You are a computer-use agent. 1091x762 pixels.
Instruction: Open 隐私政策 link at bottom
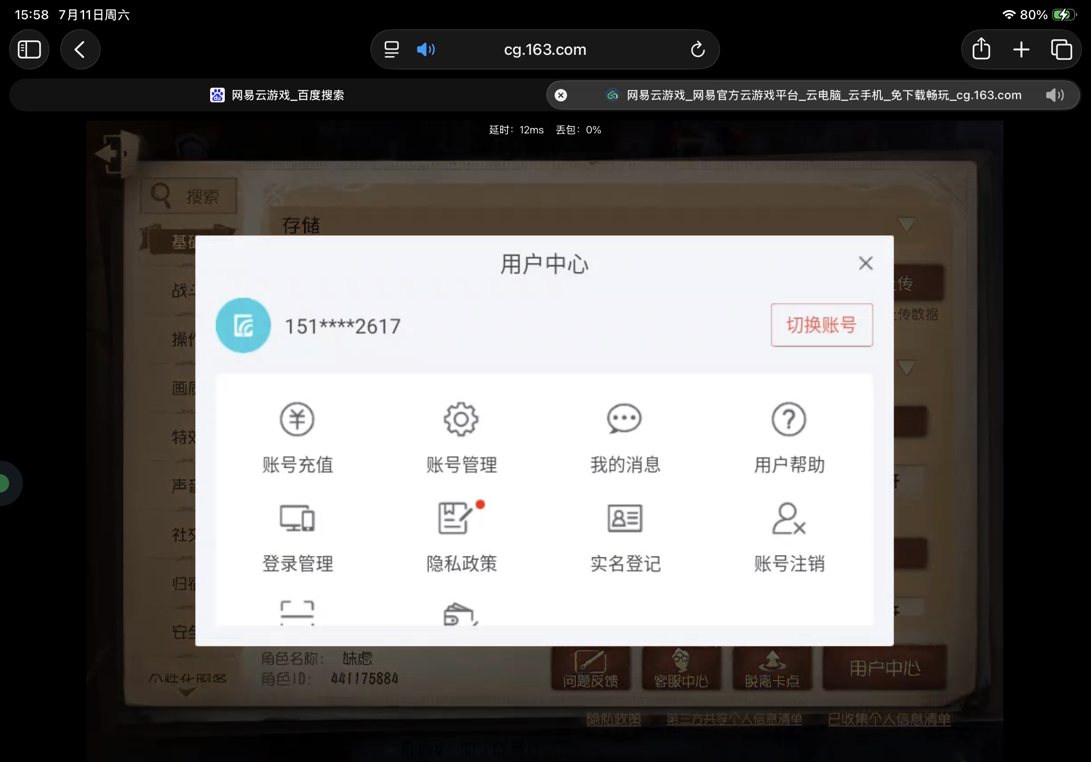pyautogui.click(x=614, y=719)
